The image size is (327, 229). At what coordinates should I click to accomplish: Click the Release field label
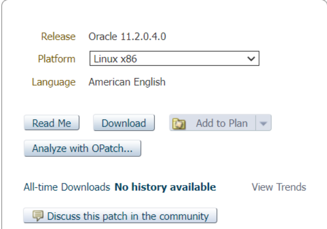(x=61, y=37)
